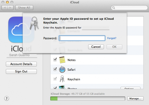The height and width of the screenshot is (105, 149).
Task: Click the search magnifier icon
Action: coord(114,8)
